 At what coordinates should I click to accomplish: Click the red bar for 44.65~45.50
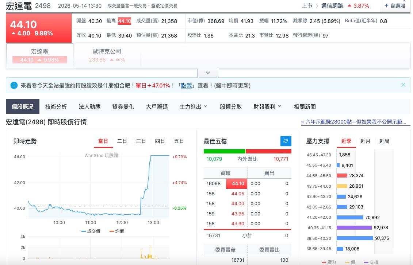342,176
